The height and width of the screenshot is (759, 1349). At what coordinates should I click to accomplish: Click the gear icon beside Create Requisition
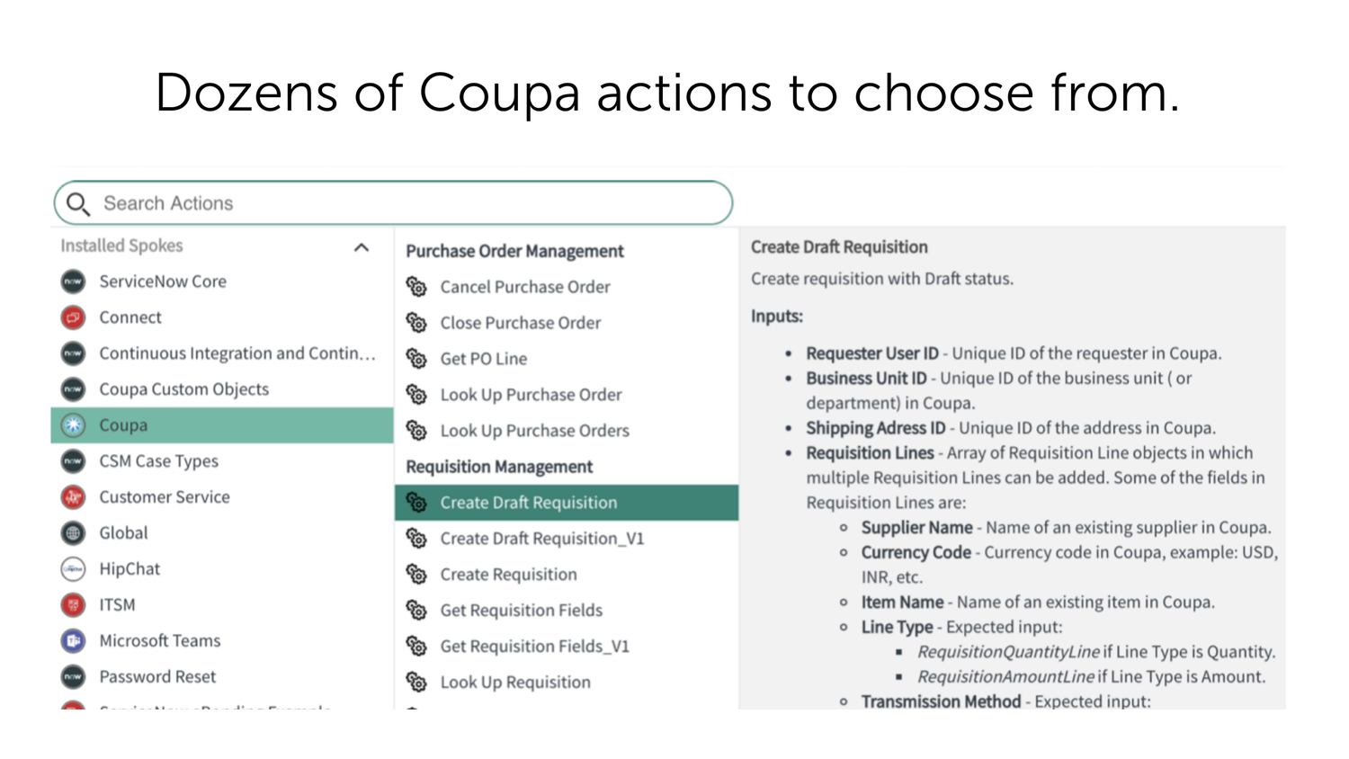(415, 574)
